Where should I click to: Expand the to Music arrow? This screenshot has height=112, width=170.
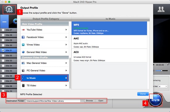click(66, 78)
